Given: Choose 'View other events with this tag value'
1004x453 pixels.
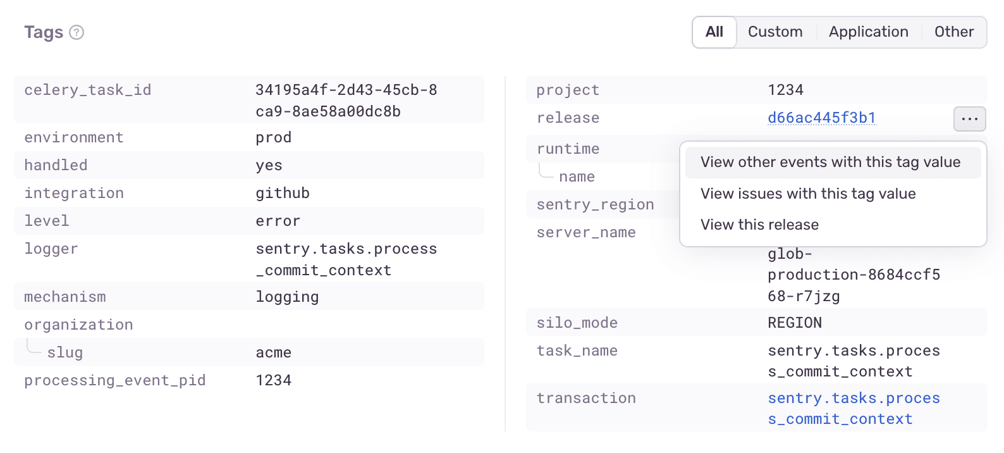Looking at the screenshot, I should [x=829, y=162].
